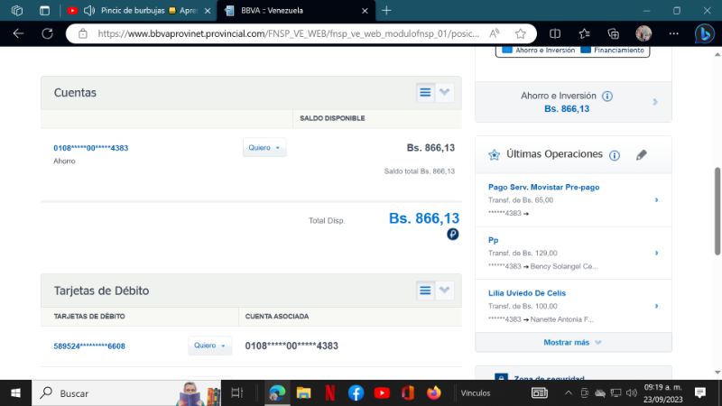
Task: Open the browser profile avatar
Action: coord(643,33)
